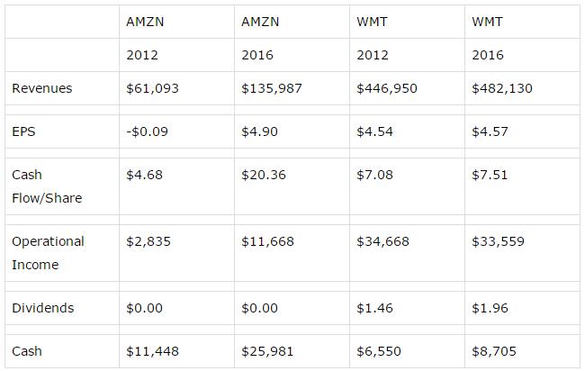Select the Operational Income row label
This screenshot has height=371, width=585.
[x=48, y=253]
